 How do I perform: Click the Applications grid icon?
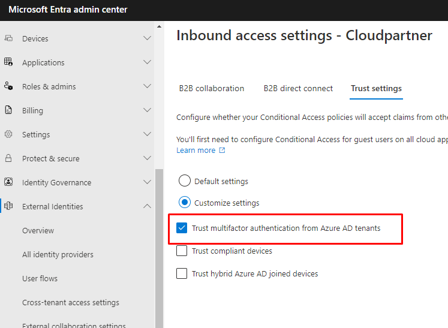pos(8,62)
